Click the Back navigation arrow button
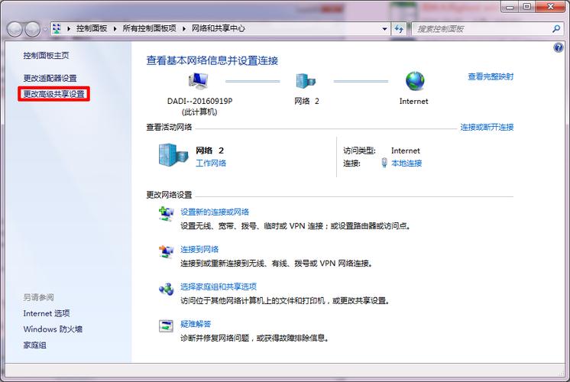Screen dimensions: 570x382 pos(15,29)
